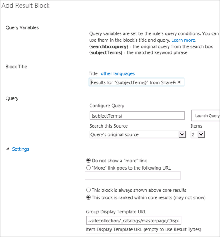Click the Configure Query label

[107, 106]
